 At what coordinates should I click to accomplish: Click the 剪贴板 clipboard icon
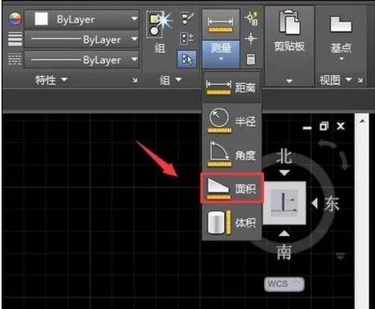pyautogui.click(x=289, y=23)
